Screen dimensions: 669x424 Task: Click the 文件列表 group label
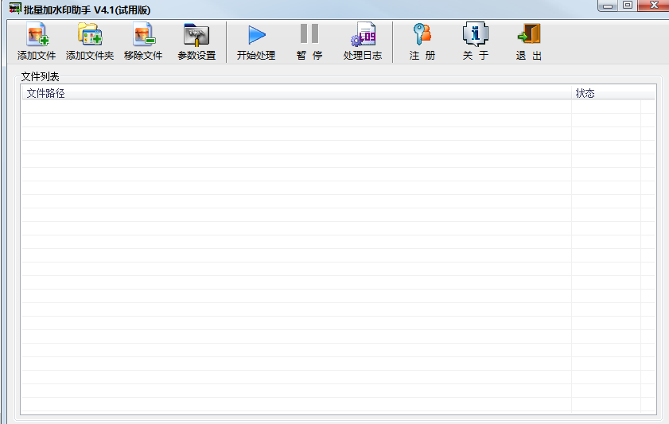(x=40, y=76)
